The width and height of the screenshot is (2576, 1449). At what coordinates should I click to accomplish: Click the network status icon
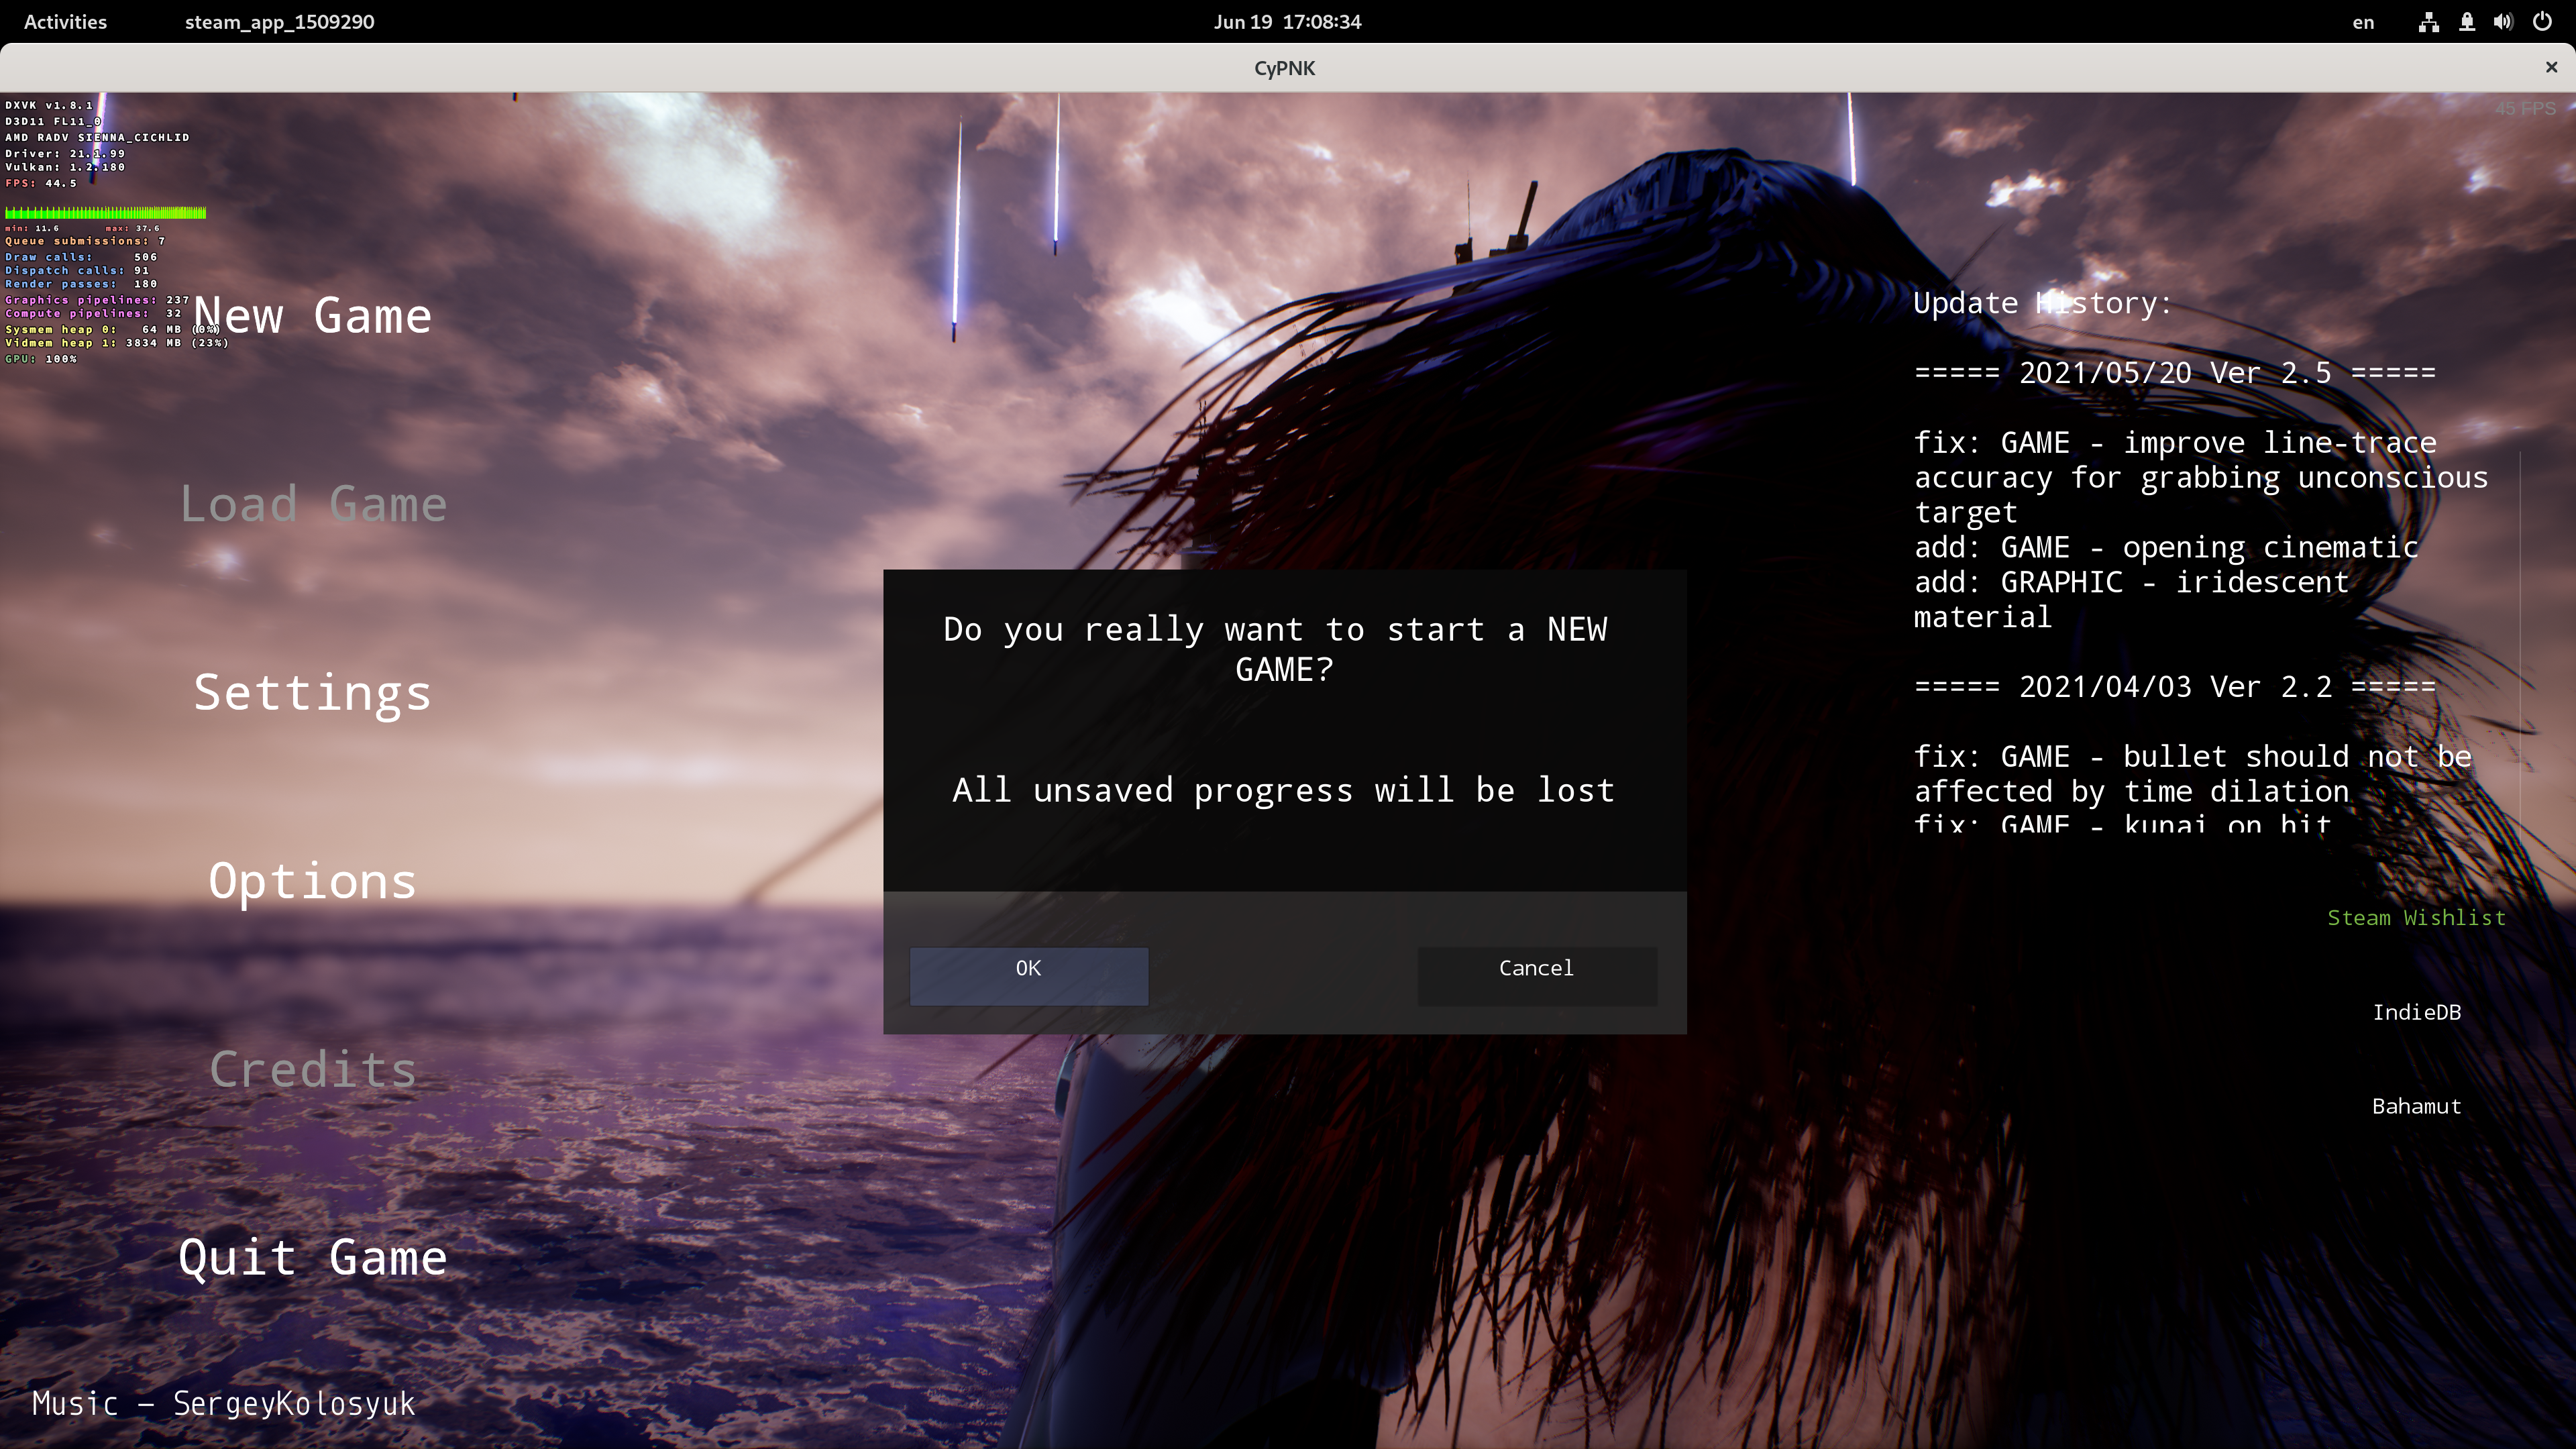click(2429, 22)
